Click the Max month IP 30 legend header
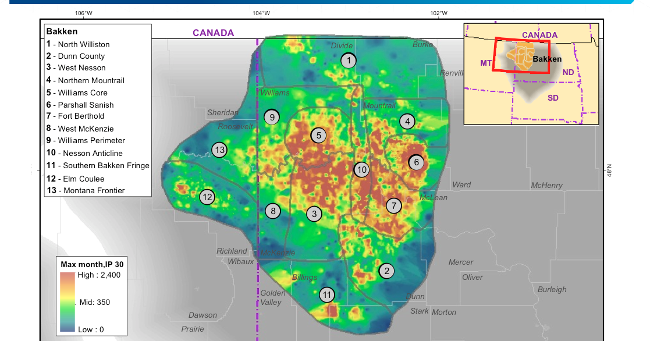Screen dimensions: 650x341 pos(93,264)
